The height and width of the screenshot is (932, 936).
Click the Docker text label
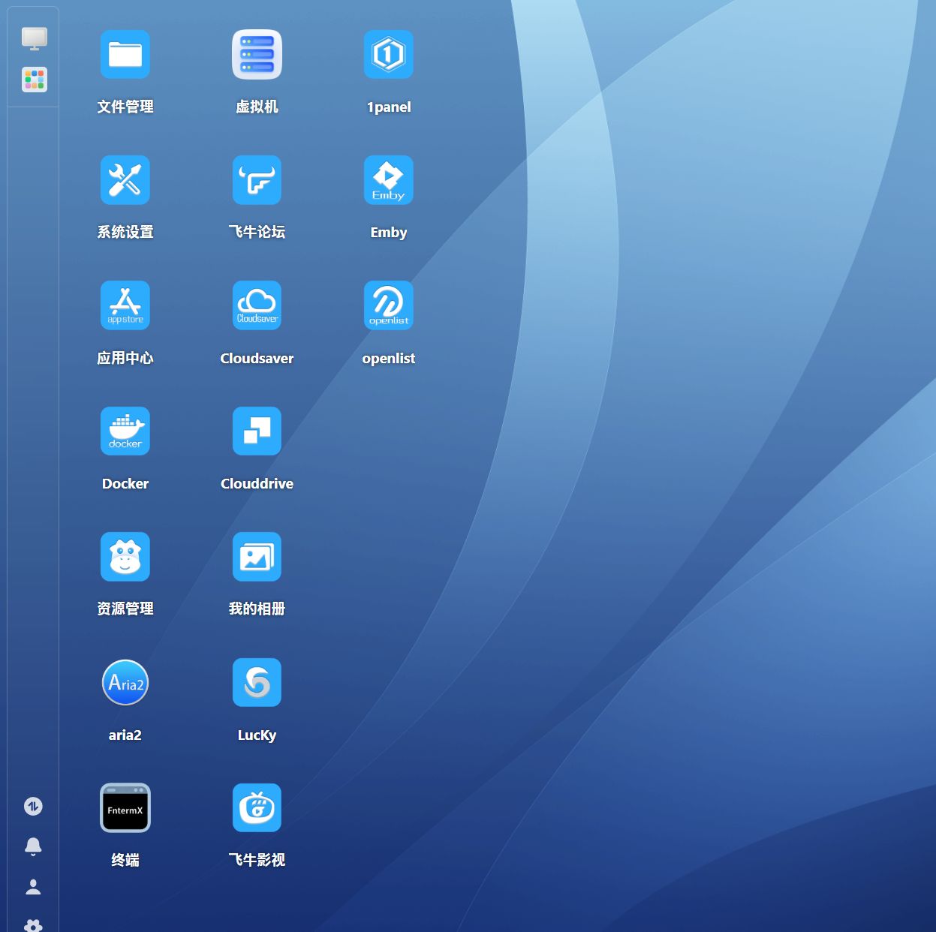[125, 483]
